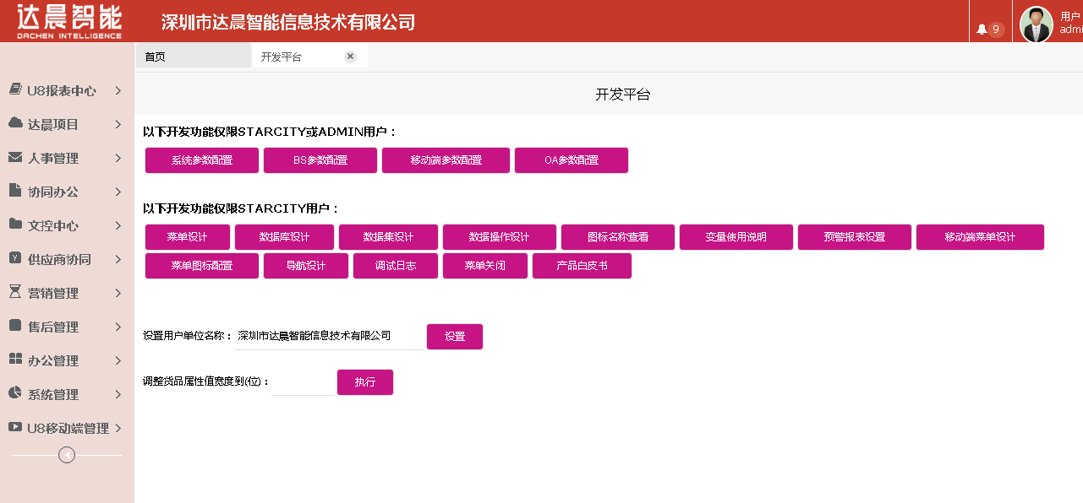Click the grid icon beside 办公管理

tap(15, 360)
